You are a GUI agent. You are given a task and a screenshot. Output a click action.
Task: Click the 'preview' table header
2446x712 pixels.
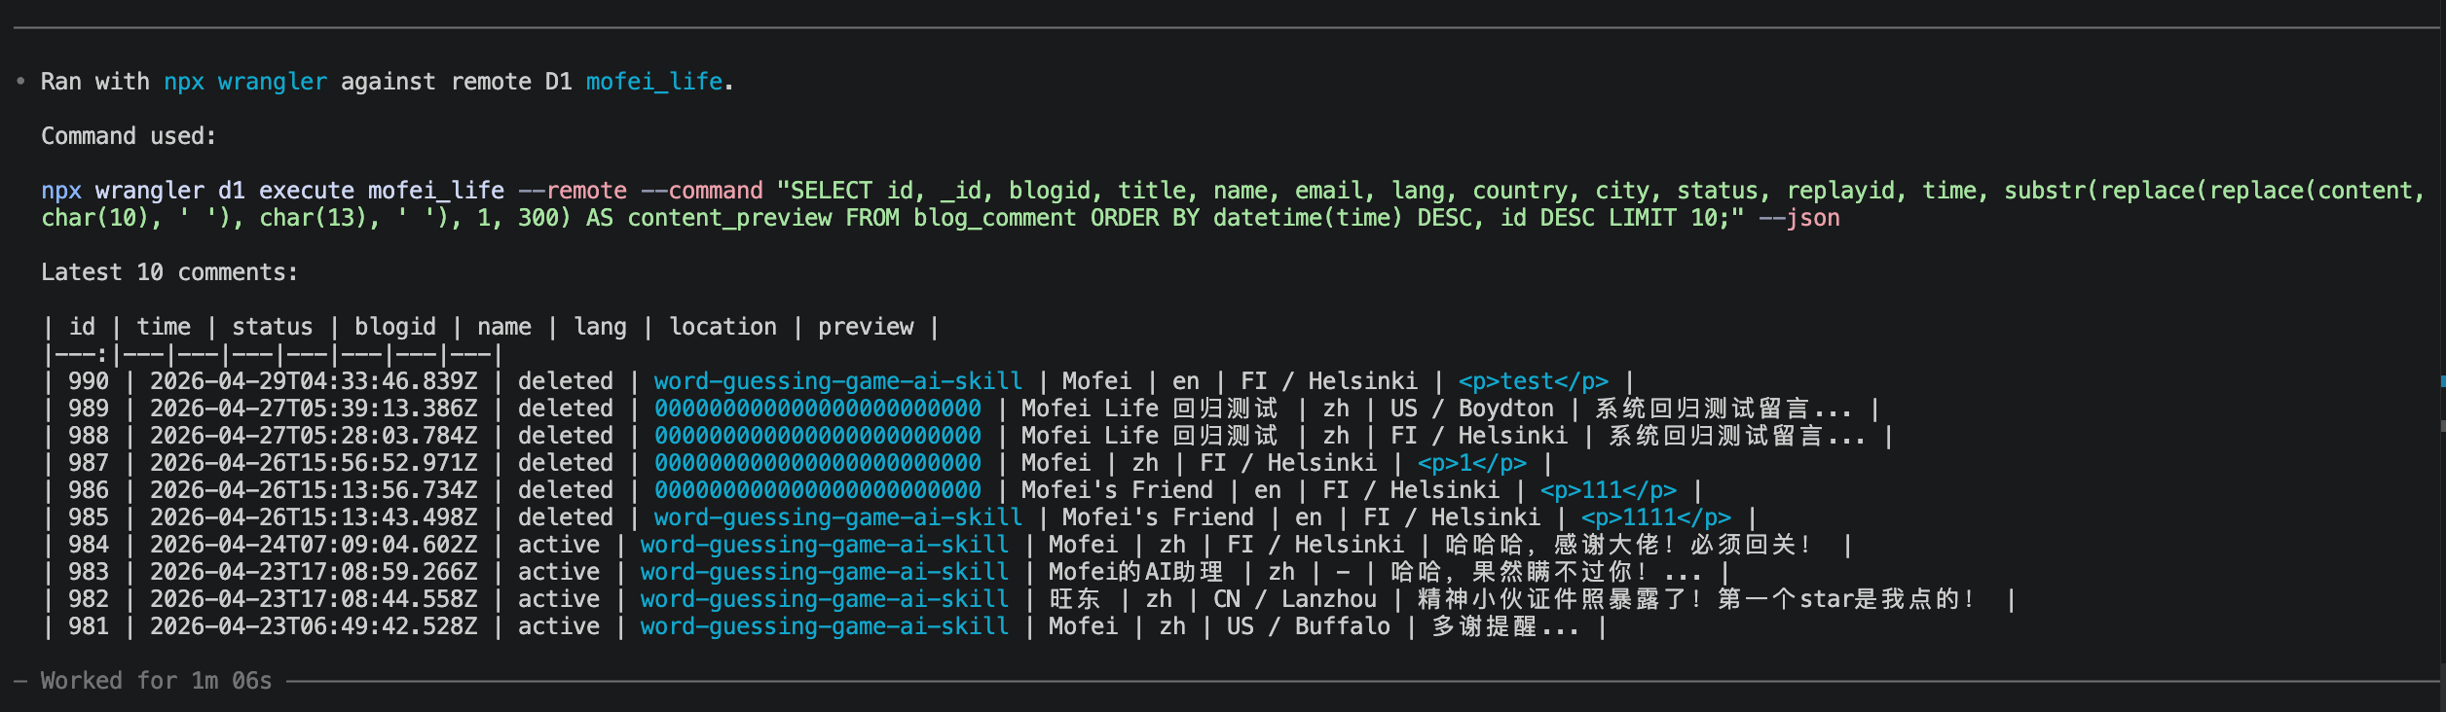coord(866,327)
